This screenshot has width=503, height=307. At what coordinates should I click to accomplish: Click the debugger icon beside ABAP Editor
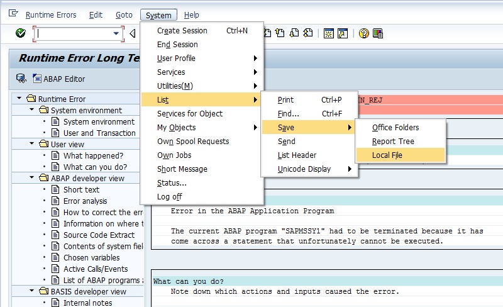pyautogui.click(x=21, y=79)
